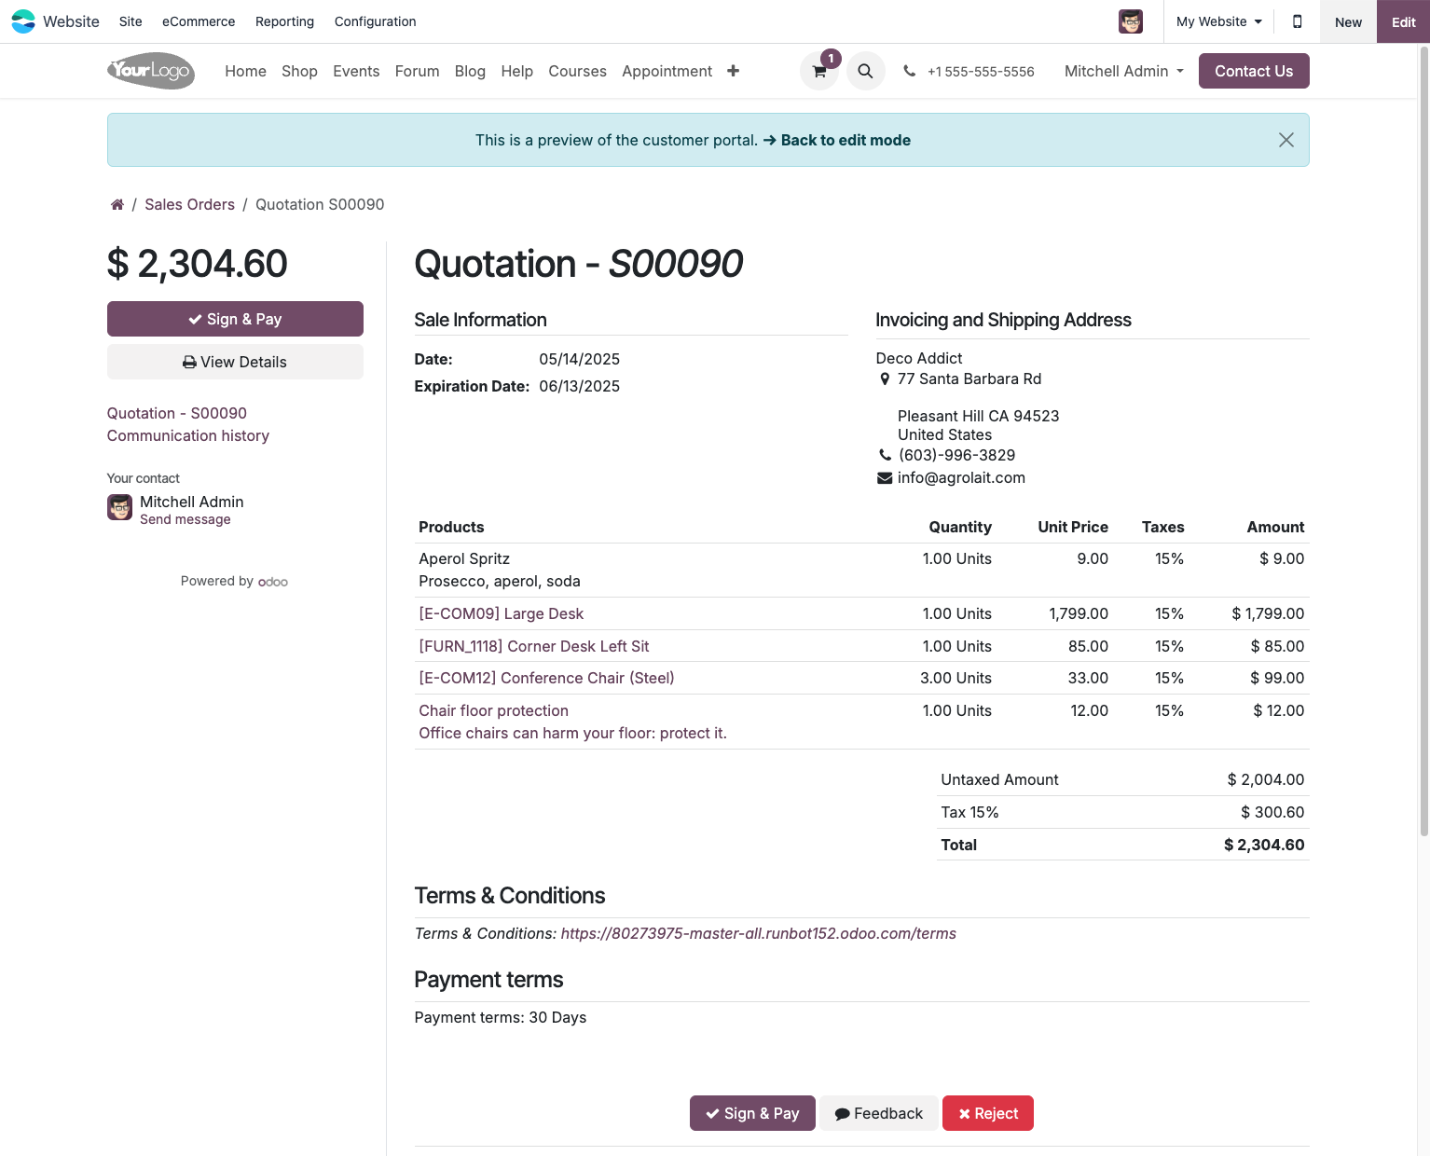Click the Website app name label
Viewport: 1430px width, 1156px height.
[x=71, y=21]
